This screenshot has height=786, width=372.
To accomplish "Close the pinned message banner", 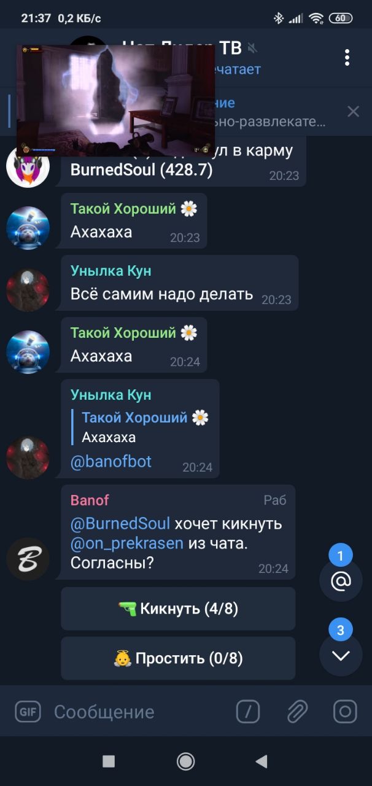I will coord(354,111).
